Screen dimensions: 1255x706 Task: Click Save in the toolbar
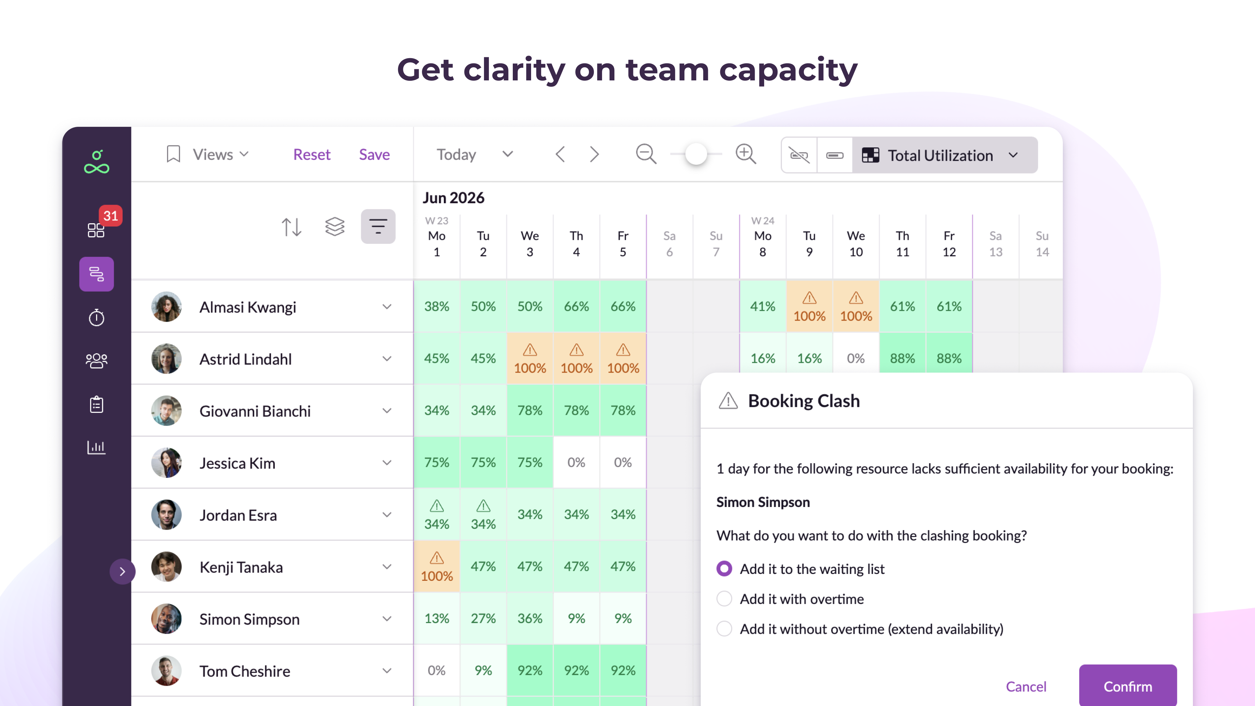[374, 155]
